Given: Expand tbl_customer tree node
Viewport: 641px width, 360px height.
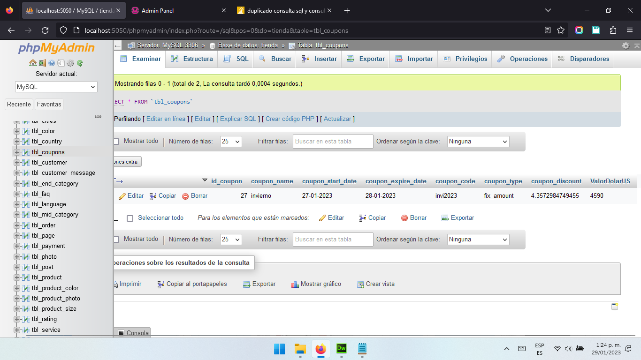Looking at the screenshot, I should pos(17,163).
